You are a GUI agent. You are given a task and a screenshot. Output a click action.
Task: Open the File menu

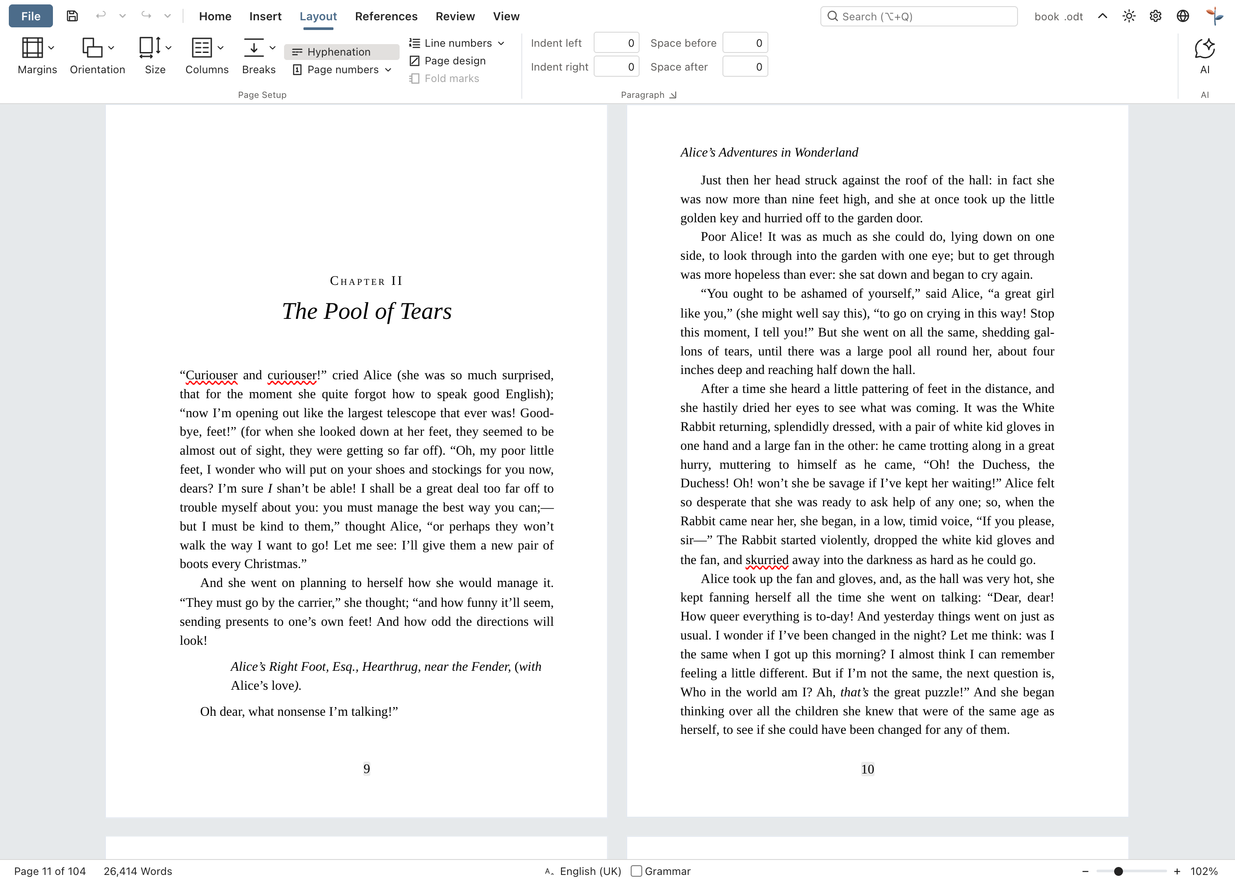31,16
